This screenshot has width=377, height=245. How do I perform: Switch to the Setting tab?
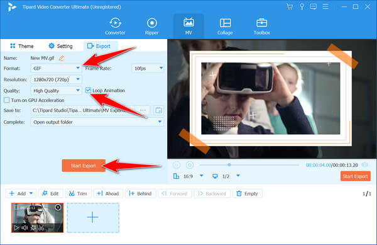coord(60,46)
